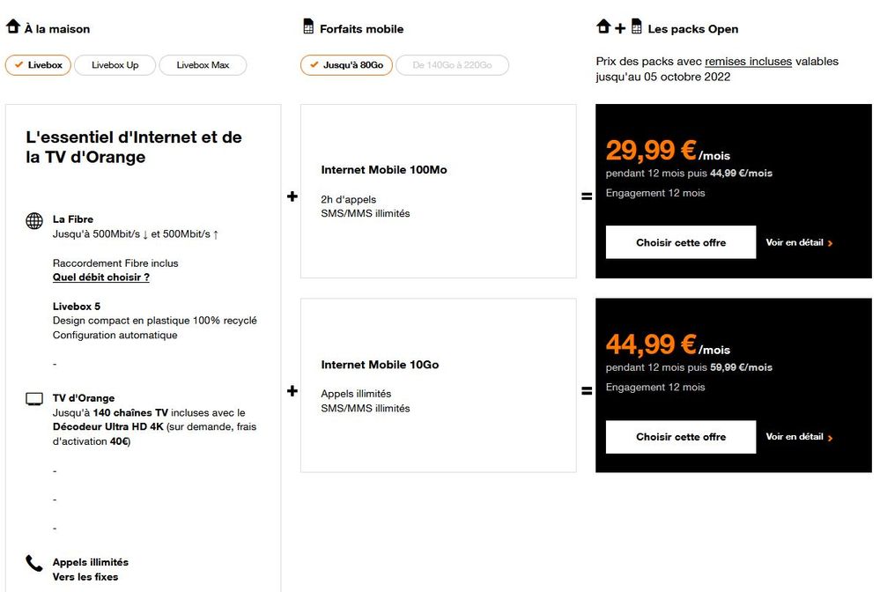Click the phone icon beside Appels illimités
The image size is (880, 592).
pos(34,564)
